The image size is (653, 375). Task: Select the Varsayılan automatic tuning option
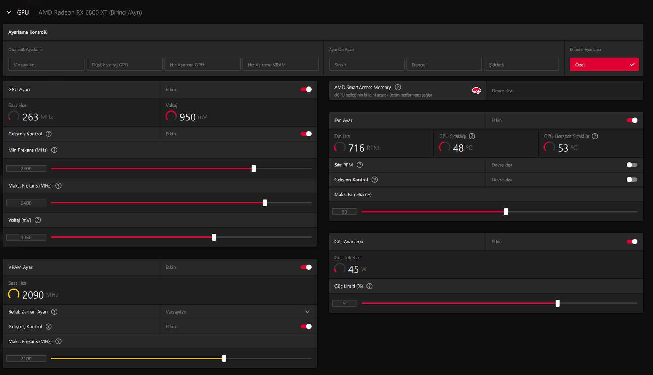click(x=46, y=65)
